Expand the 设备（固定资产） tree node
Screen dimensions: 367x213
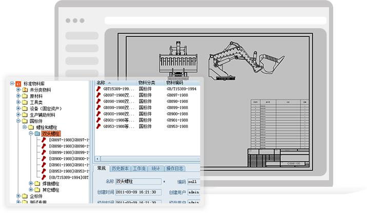click(18, 109)
